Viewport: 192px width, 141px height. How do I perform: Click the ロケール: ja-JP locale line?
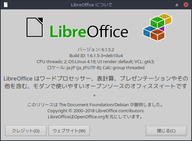pyautogui.click(x=96, y=67)
